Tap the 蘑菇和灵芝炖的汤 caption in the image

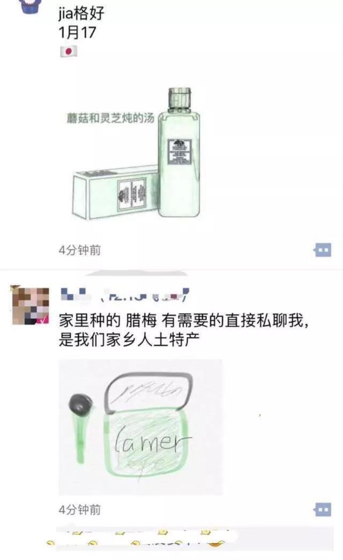pos(110,118)
